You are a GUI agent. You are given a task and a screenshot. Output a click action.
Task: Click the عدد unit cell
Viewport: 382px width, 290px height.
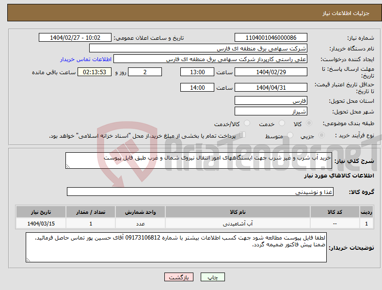140,224
